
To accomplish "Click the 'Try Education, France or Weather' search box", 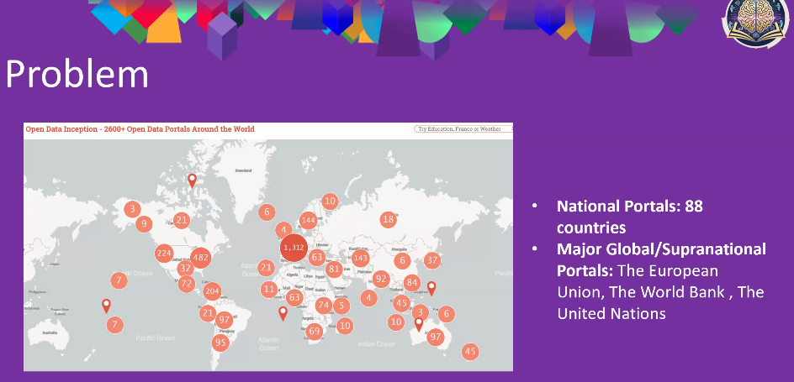I will 463,129.
